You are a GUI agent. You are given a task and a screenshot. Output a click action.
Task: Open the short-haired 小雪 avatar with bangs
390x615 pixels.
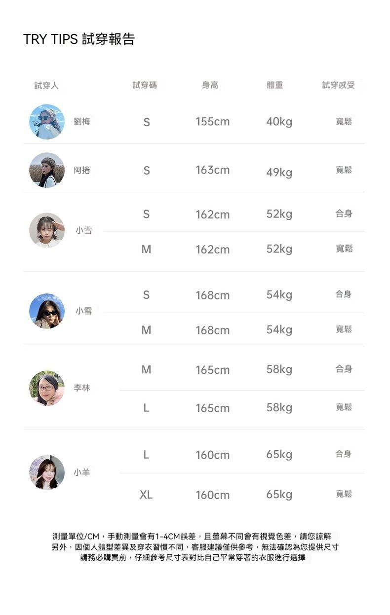(x=47, y=230)
